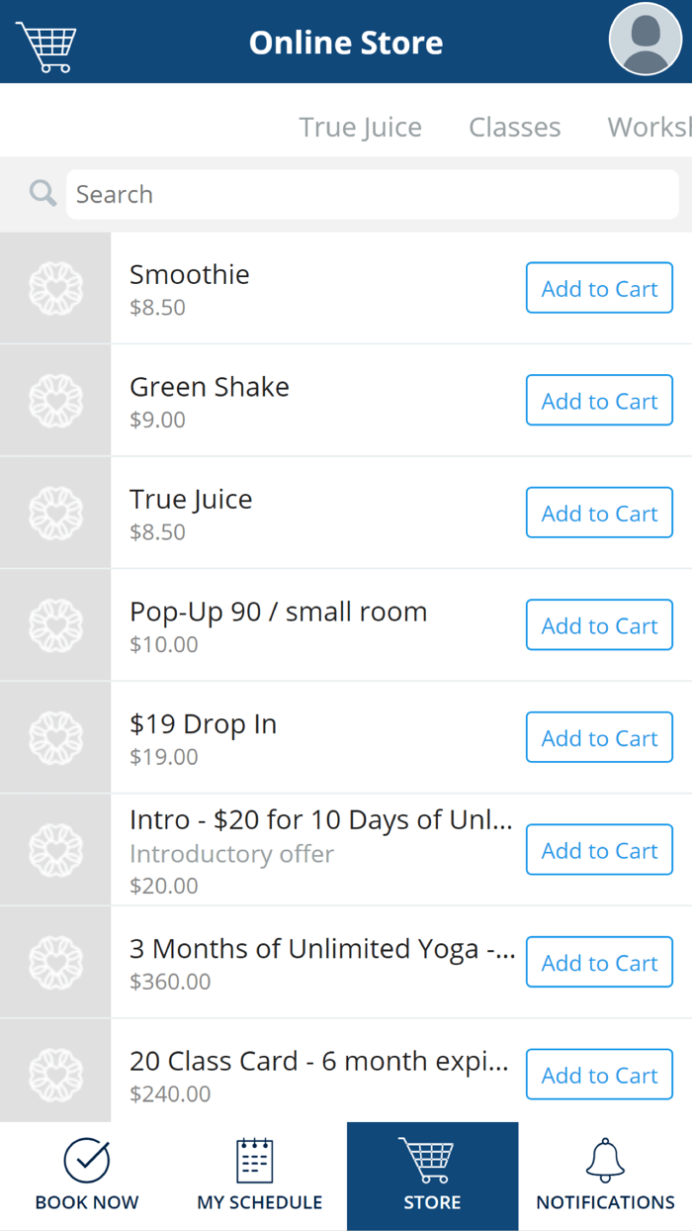Viewport: 692px width, 1231px height.
Task: Open the Book Now checkmark icon
Action: point(86,1161)
